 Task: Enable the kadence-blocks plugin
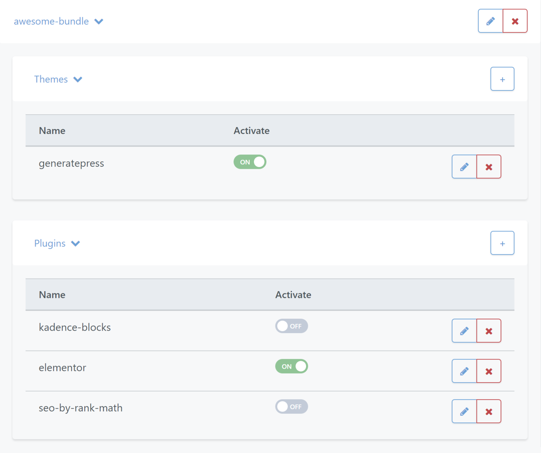(x=291, y=326)
